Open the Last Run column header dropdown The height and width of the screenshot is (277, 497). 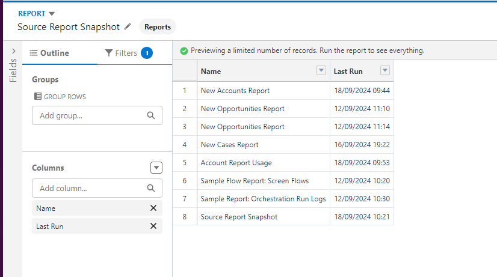tap(385, 71)
